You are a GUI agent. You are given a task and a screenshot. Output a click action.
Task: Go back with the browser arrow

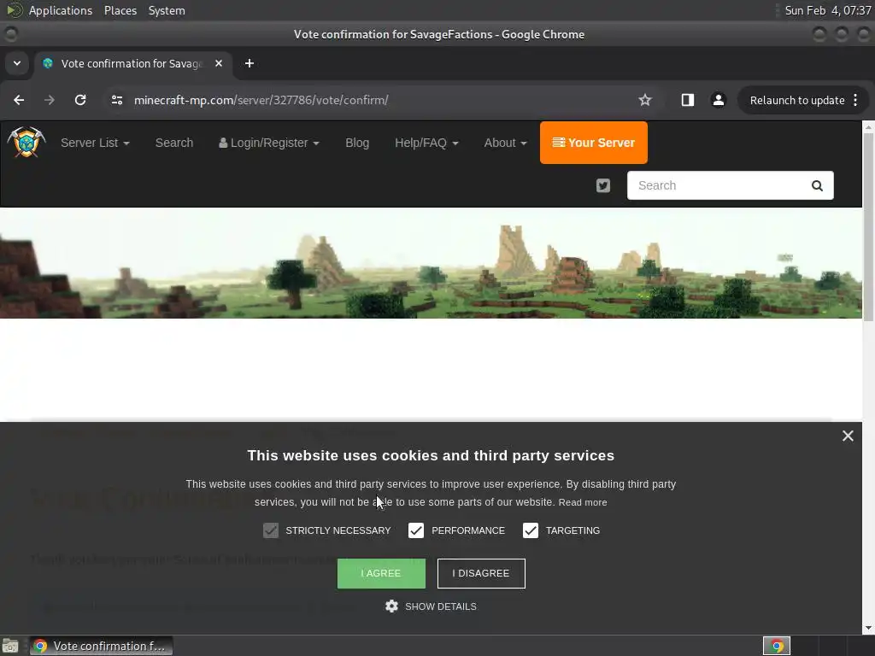click(x=19, y=100)
